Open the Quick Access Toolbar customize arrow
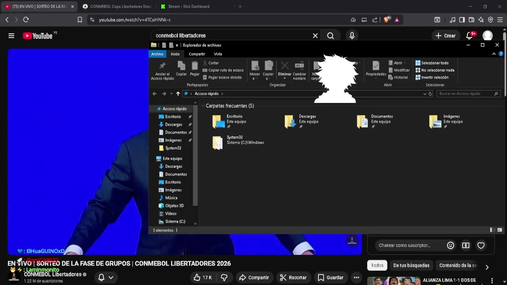Viewport: 507px width, 285px height. (177, 45)
